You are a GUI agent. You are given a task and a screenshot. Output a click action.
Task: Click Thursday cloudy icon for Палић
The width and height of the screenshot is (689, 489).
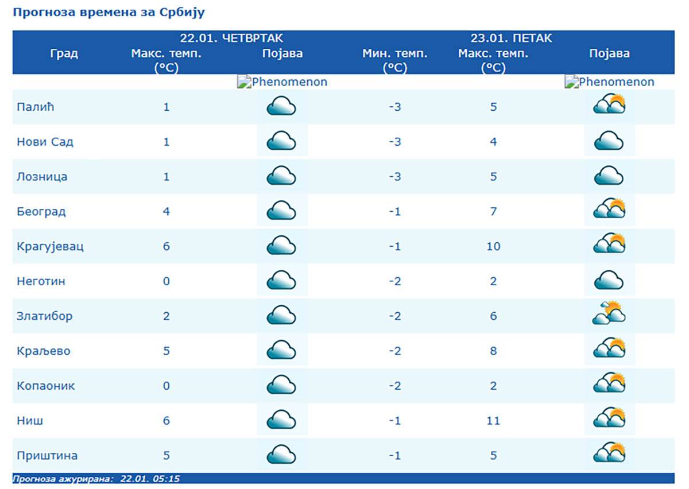(281, 106)
